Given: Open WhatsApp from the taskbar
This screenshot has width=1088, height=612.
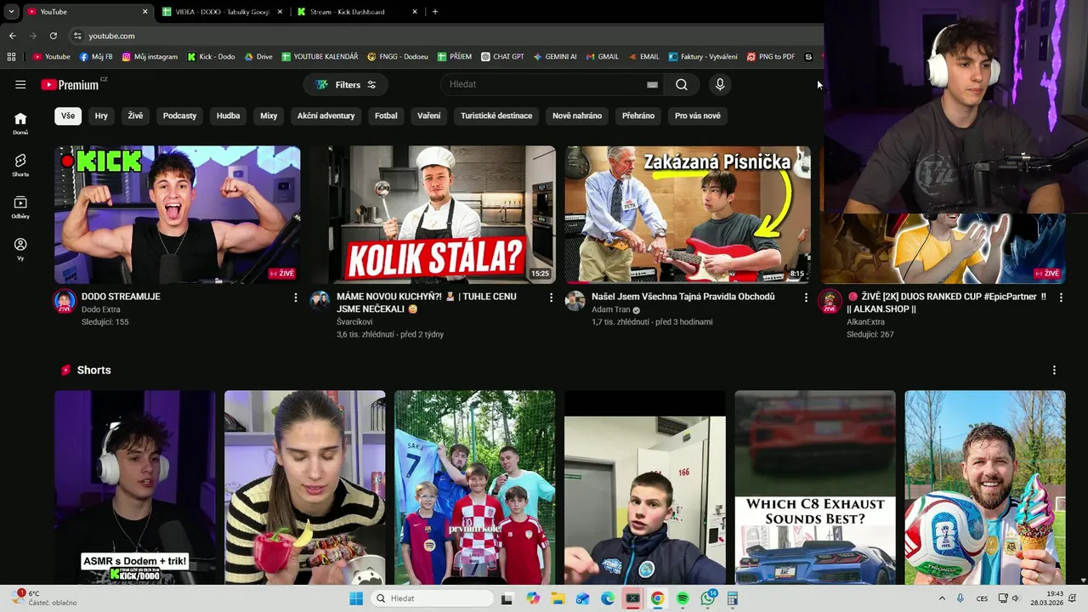Looking at the screenshot, I should (708, 598).
